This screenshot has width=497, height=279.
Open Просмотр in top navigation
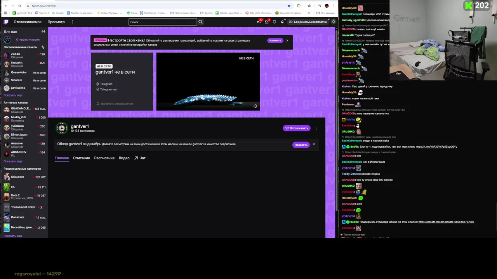pyautogui.click(x=56, y=22)
